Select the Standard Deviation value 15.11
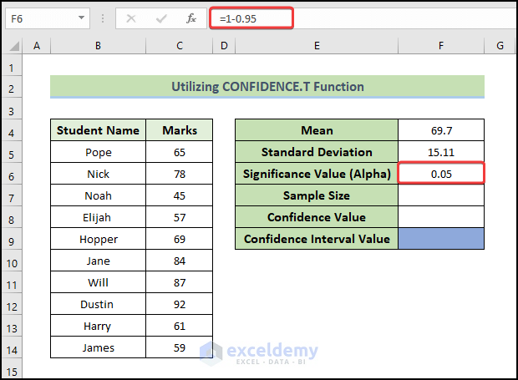 [x=441, y=152]
